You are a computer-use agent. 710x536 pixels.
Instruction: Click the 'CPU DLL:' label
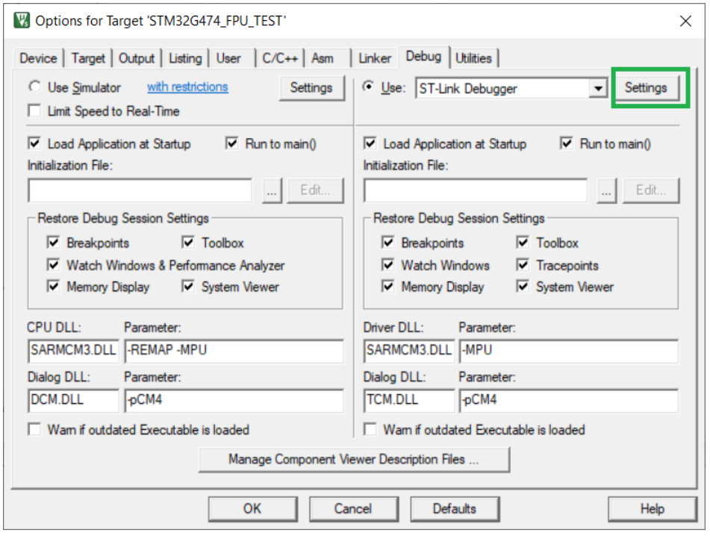tap(55, 327)
